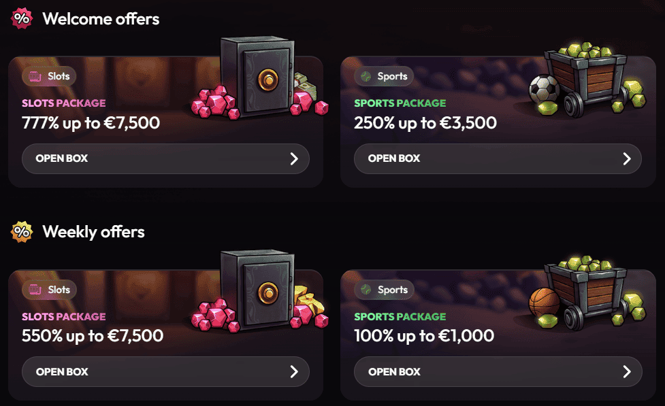Open the 100% weekly Sports package box
The width and height of the screenshot is (665, 406).
(x=498, y=372)
